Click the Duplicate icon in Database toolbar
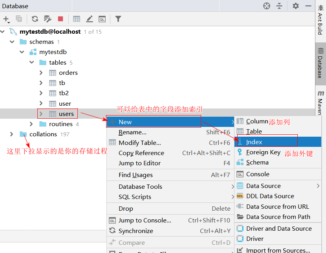326x253 pixels. (19, 19)
